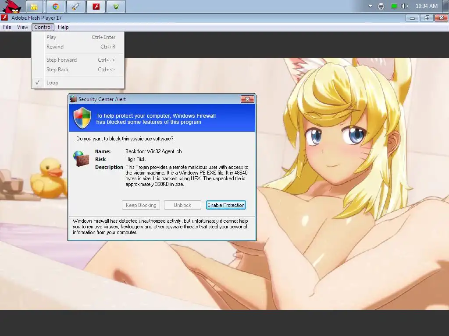Image resolution: width=449 pixels, height=336 pixels.
Task: Click the Enable Protection button
Action: (226, 205)
